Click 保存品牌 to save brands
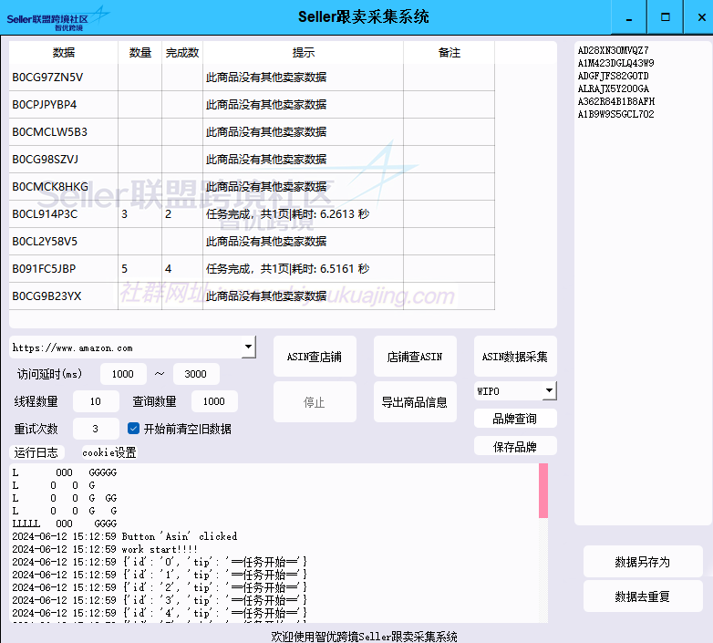713x643 pixels. (x=515, y=446)
